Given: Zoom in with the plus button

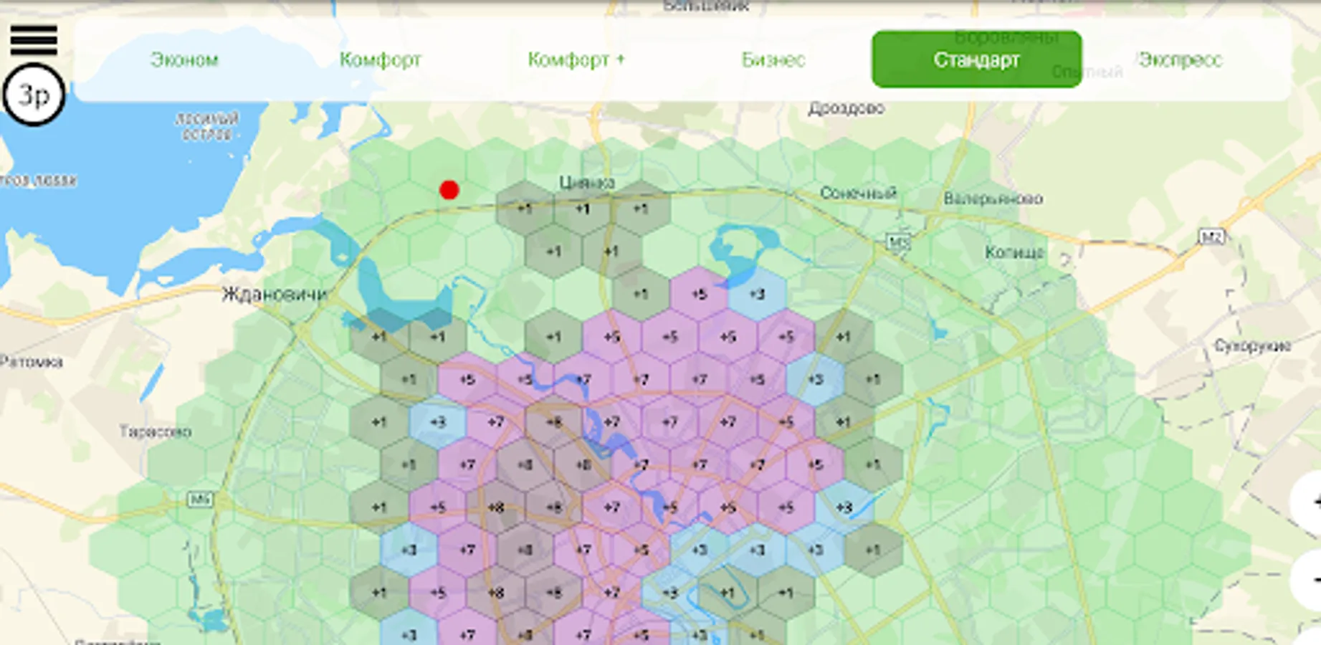Looking at the screenshot, I should (x=1309, y=502).
